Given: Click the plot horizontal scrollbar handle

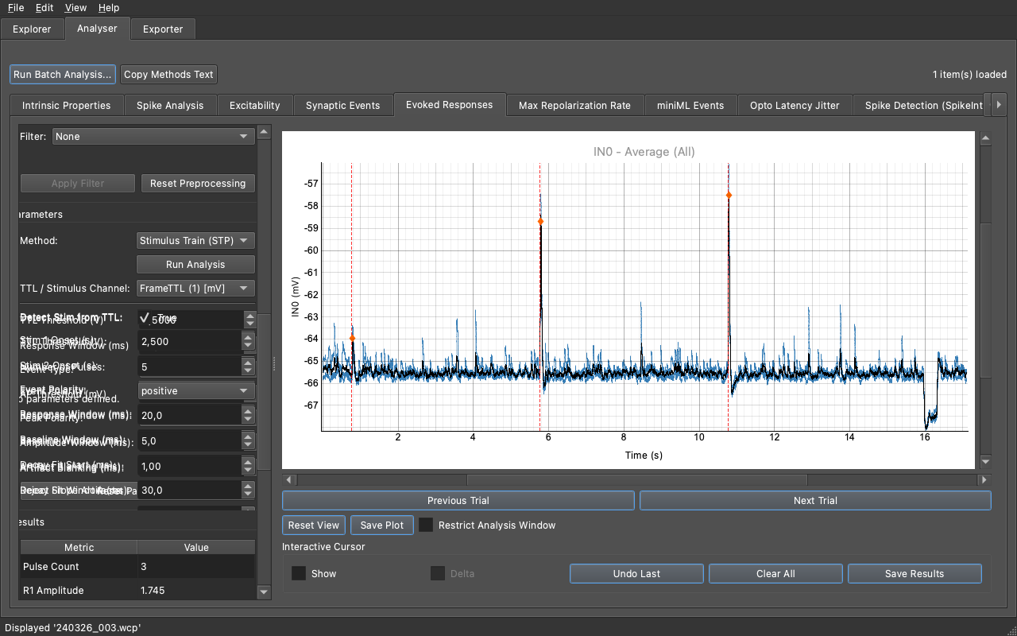Looking at the screenshot, I should [636, 480].
